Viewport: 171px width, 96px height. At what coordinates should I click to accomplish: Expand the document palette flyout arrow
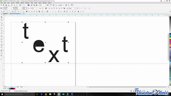click(x=4, y=89)
